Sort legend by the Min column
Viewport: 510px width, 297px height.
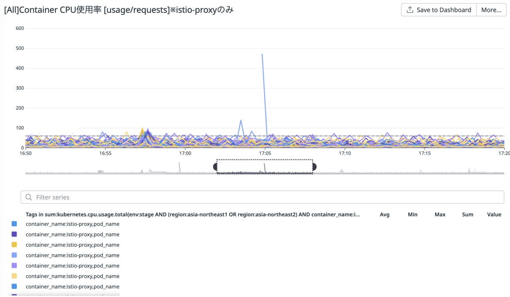[412, 214]
